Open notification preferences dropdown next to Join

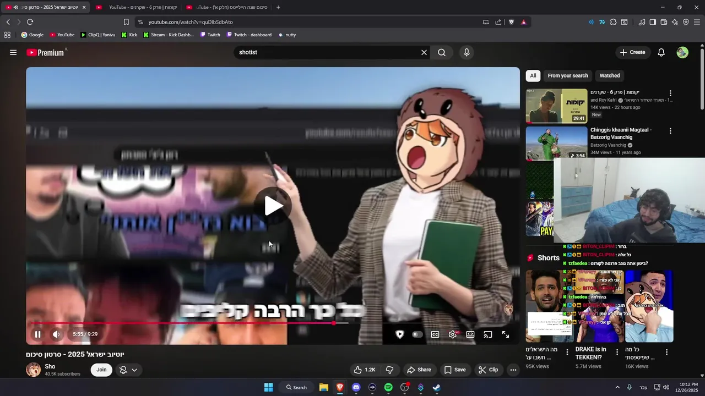click(x=128, y=370)
